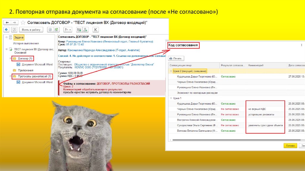Click the horizontal scrollbar in Ход согласования
The image size is (305, 171).
click(x=236, y=140)
